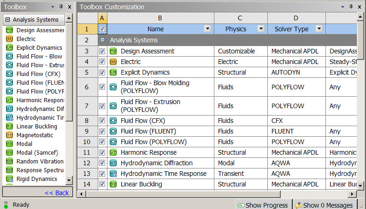The height and width of the screenshot is (209, 366).
Task: Click the Show Progress button
Action: 262,205
